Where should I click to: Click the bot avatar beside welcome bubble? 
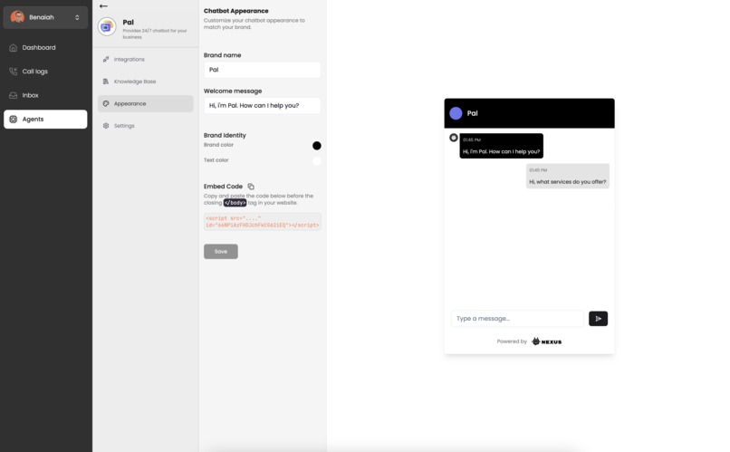454,138
